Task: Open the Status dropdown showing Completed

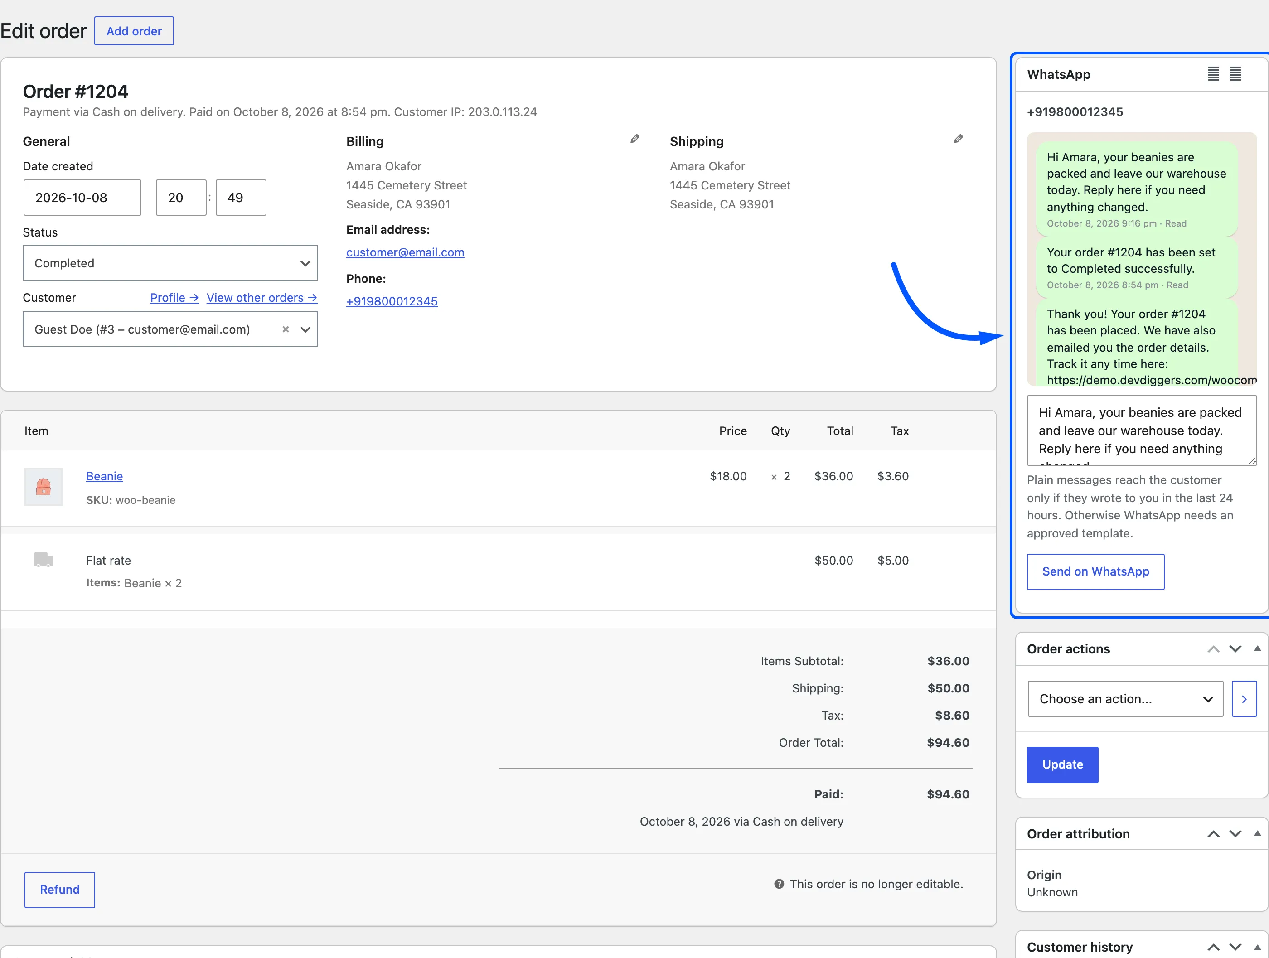Action: 170,263
